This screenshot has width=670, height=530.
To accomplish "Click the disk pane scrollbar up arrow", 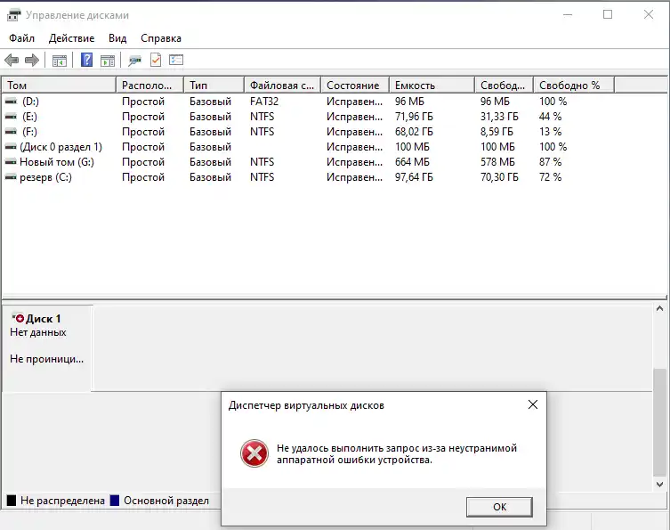I will (659, 308).
